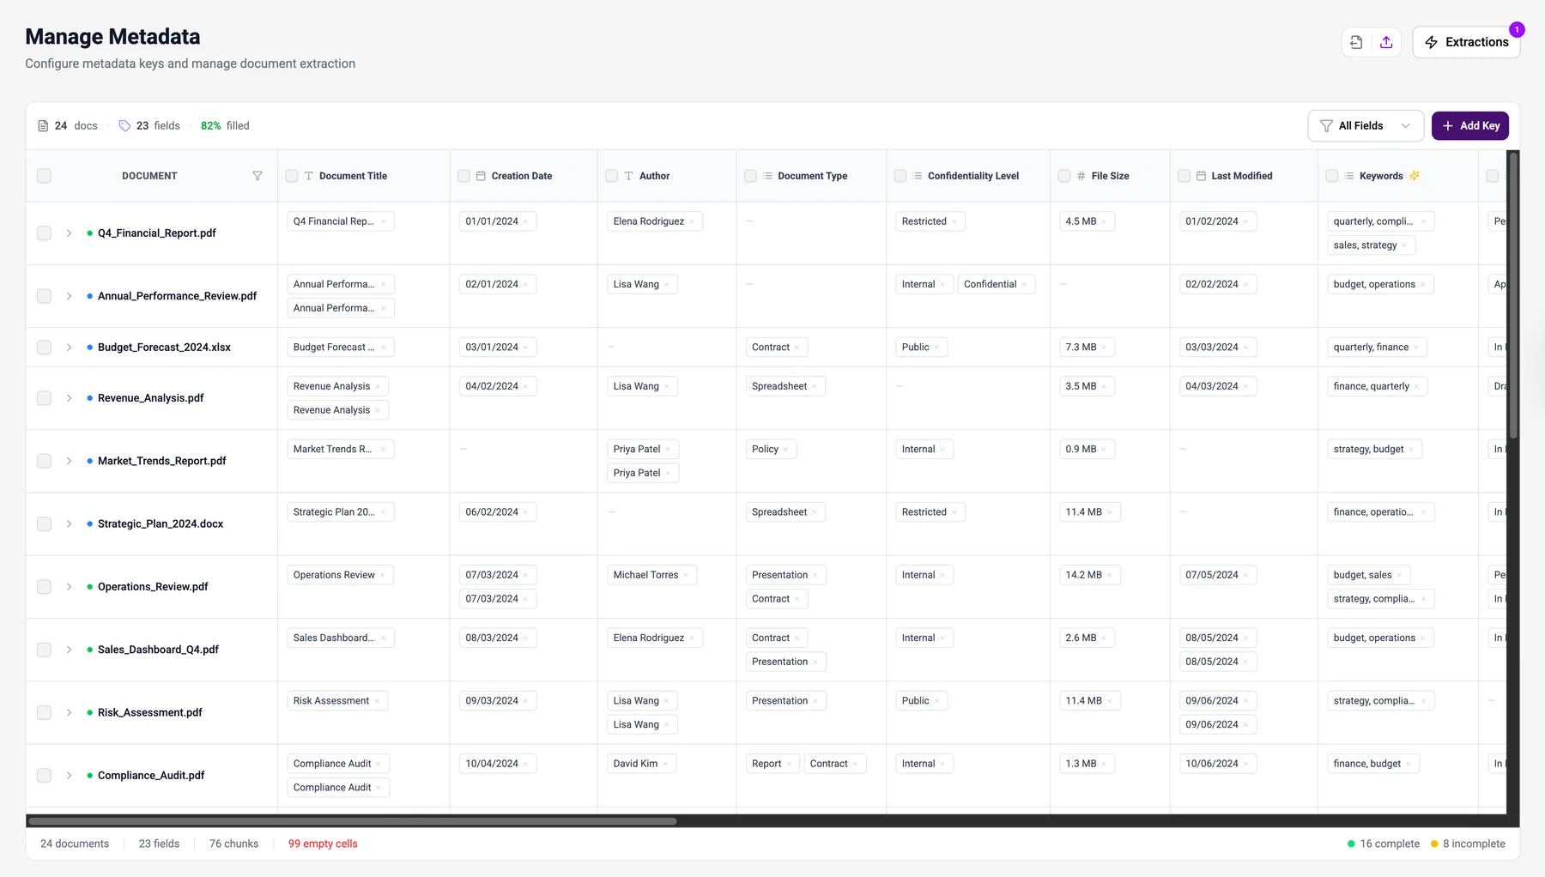Click the text-type icon beside Author header
1545x877 pixels.
coord(628,176)
